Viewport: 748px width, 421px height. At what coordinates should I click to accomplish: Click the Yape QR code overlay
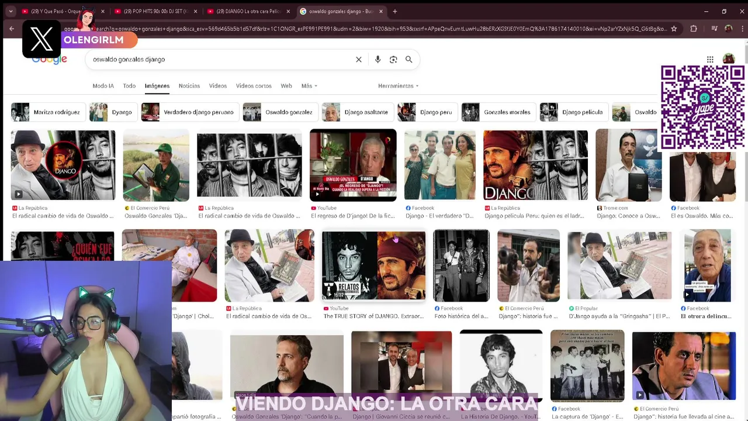(702, 108)
